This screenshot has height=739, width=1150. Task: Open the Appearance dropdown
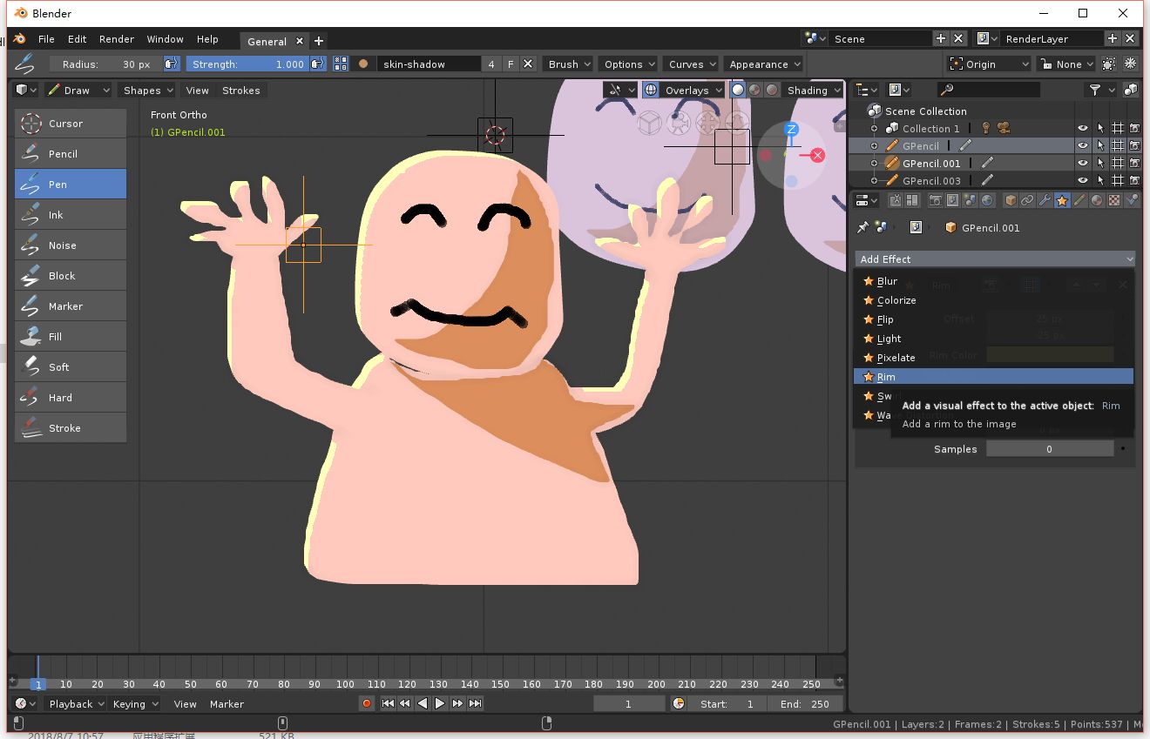click(x=763, y=64)
